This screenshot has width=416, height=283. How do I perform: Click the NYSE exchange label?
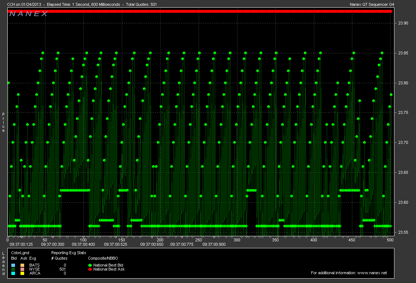(34, 269)
